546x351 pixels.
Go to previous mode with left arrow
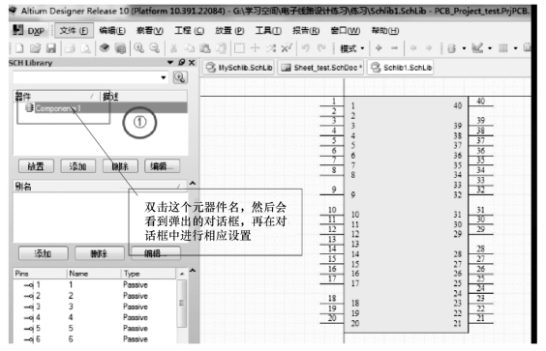pyautogui.click(x=413, y=48)
